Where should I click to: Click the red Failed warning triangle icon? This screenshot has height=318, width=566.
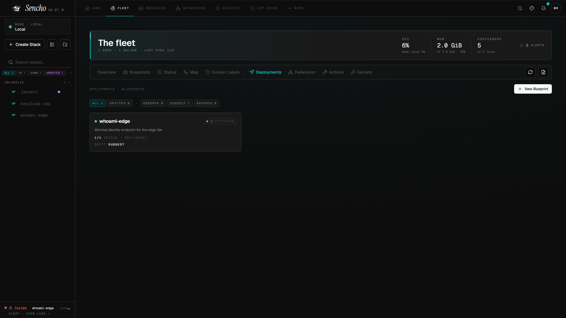(x=11, y=308)
